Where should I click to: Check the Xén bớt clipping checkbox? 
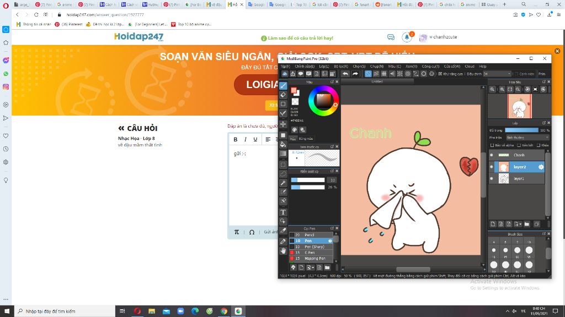tap(519, 145)
